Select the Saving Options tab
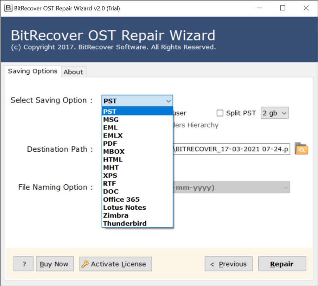Screen dimensions: 318x286 coord(33,71)
